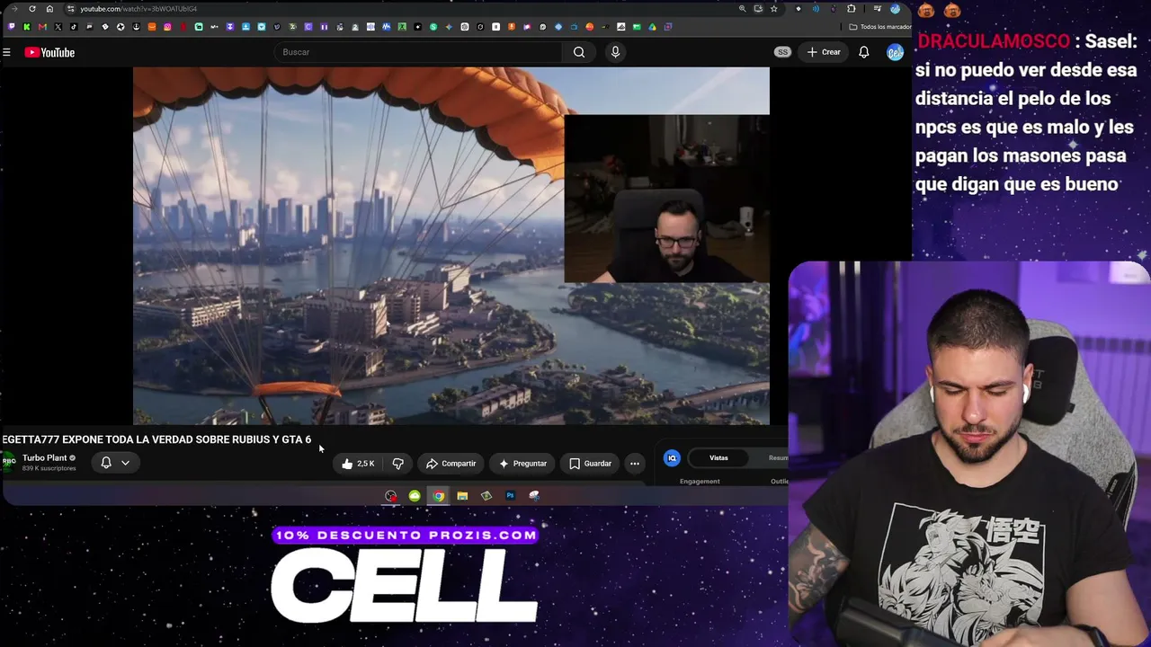Open the Instagram bookmark
Viewport: 1151px width, 647px height.
[x=167, y=27]
